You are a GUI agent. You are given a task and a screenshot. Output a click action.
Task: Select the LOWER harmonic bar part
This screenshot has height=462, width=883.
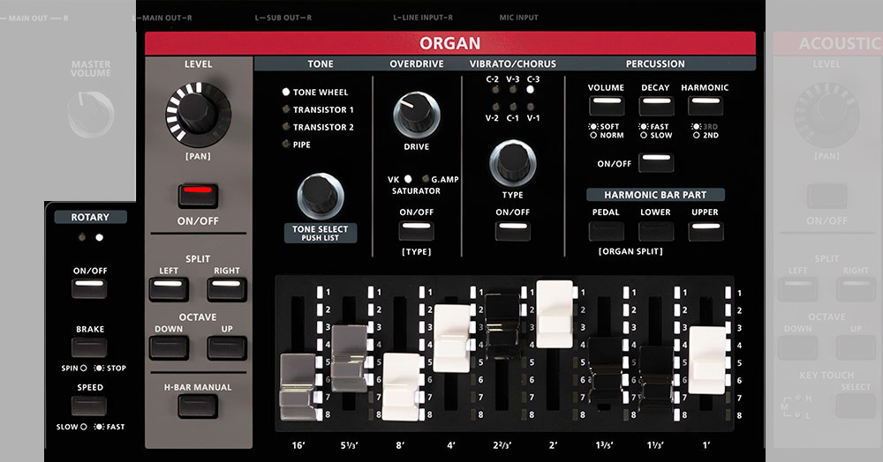[x=656, y=231]
